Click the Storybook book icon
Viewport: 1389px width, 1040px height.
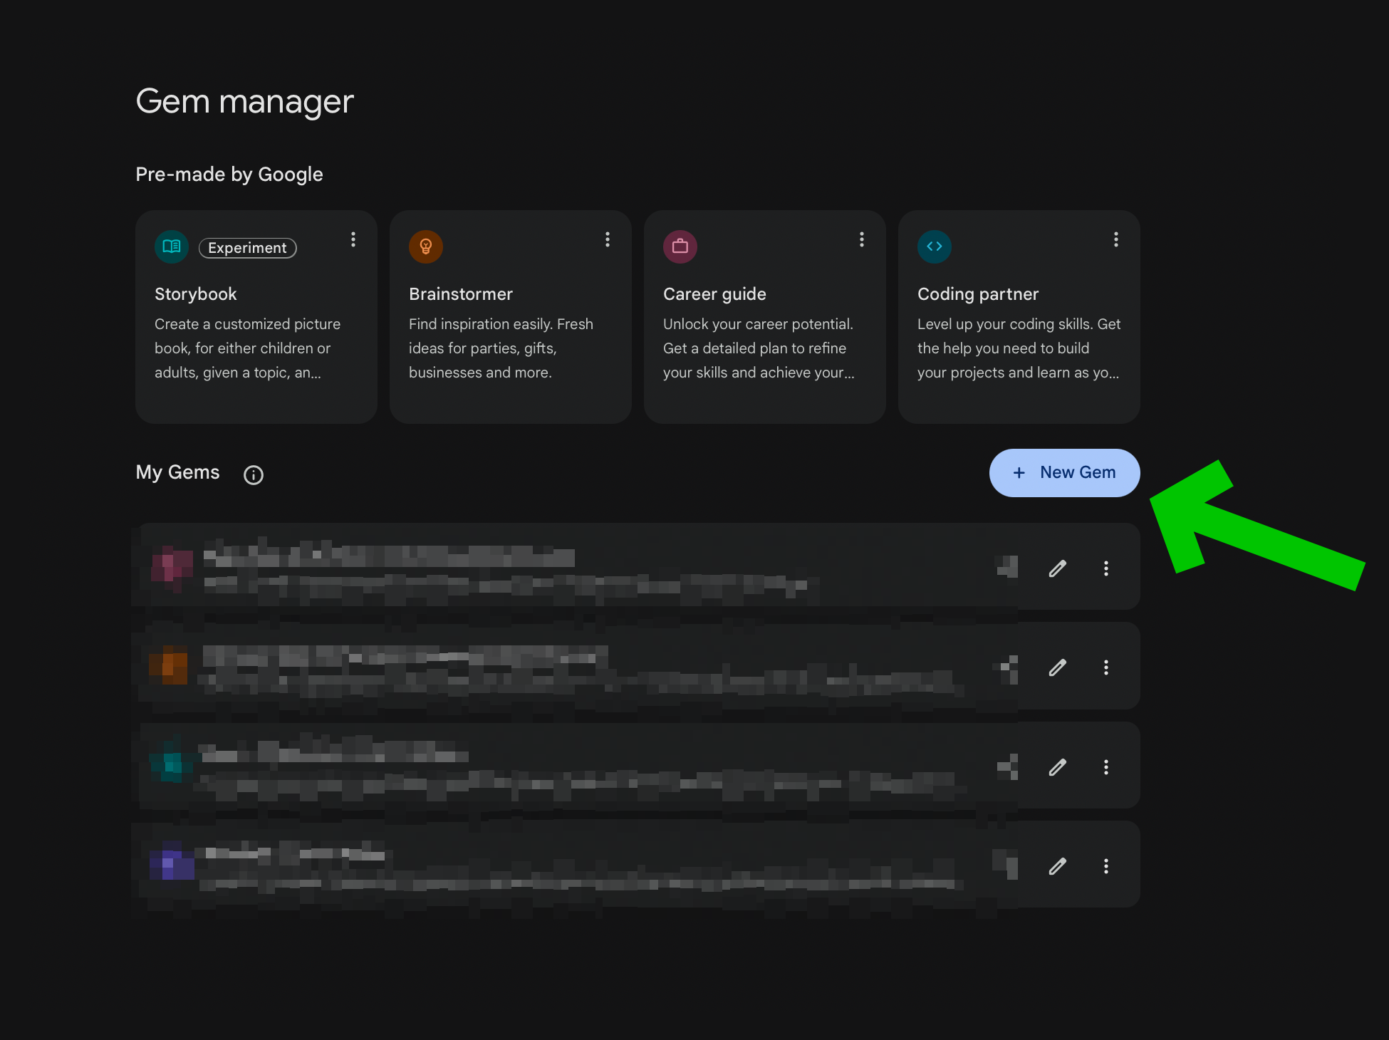(x=172, y=246)
